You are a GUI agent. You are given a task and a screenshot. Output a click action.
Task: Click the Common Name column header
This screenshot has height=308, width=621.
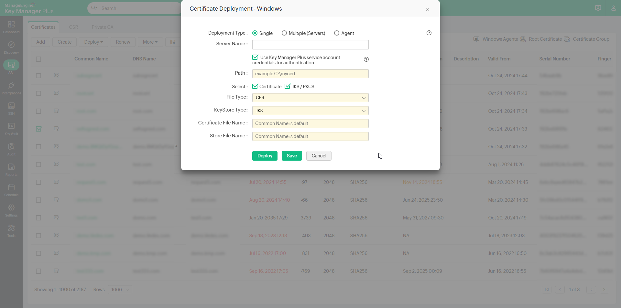(x=91, y=59)
